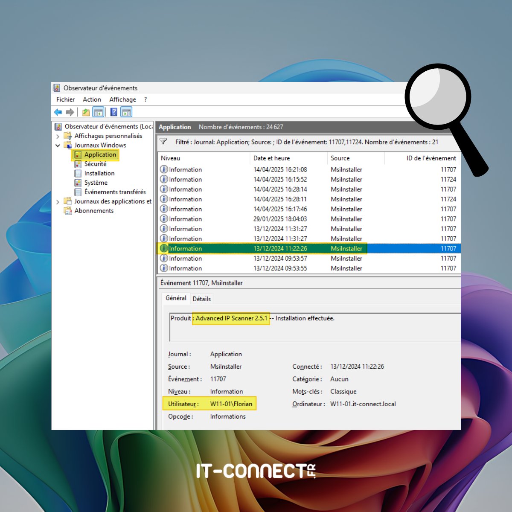Collapse the Journaux Windows node

58,145
